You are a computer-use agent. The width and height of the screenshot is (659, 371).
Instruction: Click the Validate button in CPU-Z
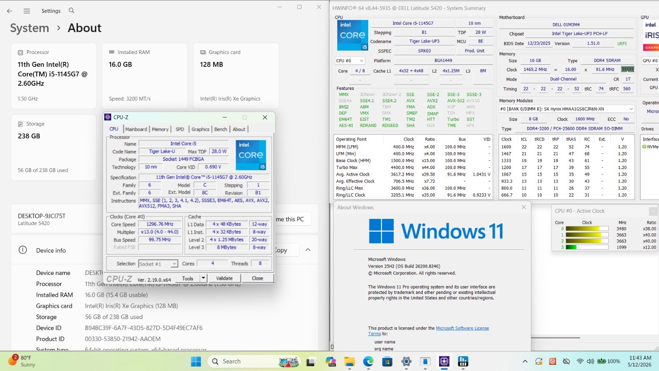point(224,279)
